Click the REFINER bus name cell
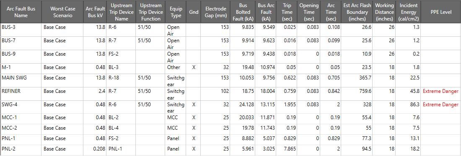The height and width of the screenshot is (156, 461). 21,94
